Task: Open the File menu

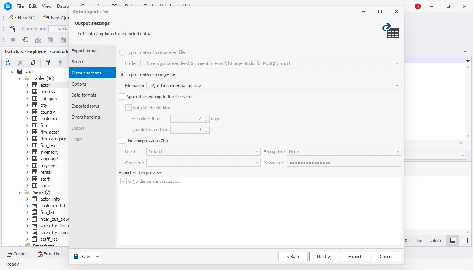Action: click(x=20, y=6)
